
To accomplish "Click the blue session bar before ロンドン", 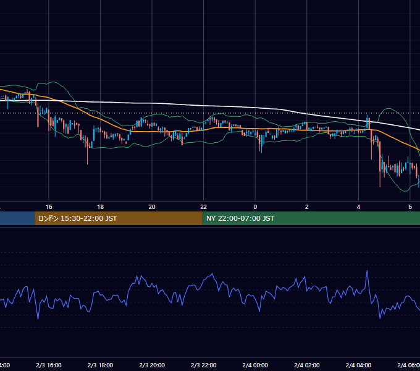I will (x=17, y=218).
